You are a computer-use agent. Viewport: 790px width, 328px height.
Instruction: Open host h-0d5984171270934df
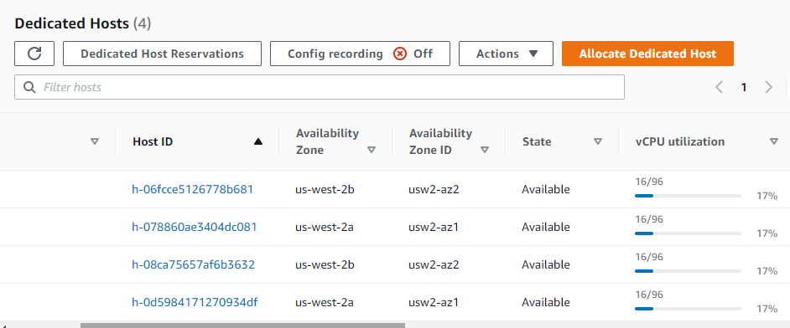click(195, 302)
